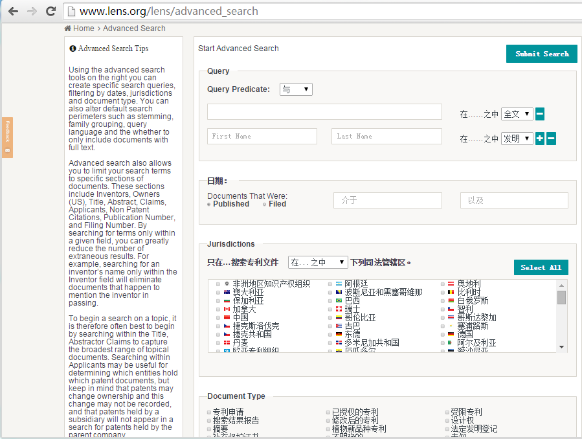This screenshot has width=582, height=439.
Task: Click the Denmark flag icon
Action: coord(227,343)
